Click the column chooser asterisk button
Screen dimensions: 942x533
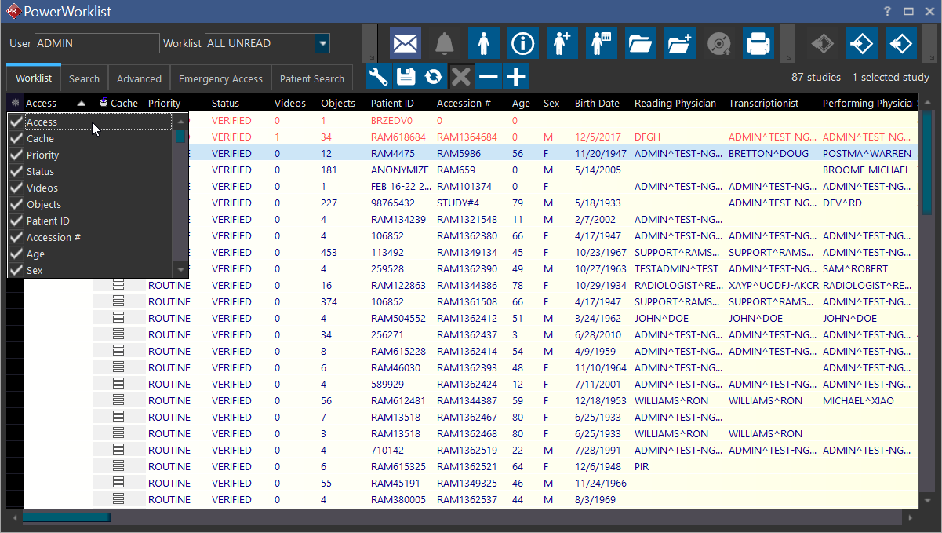15,103
